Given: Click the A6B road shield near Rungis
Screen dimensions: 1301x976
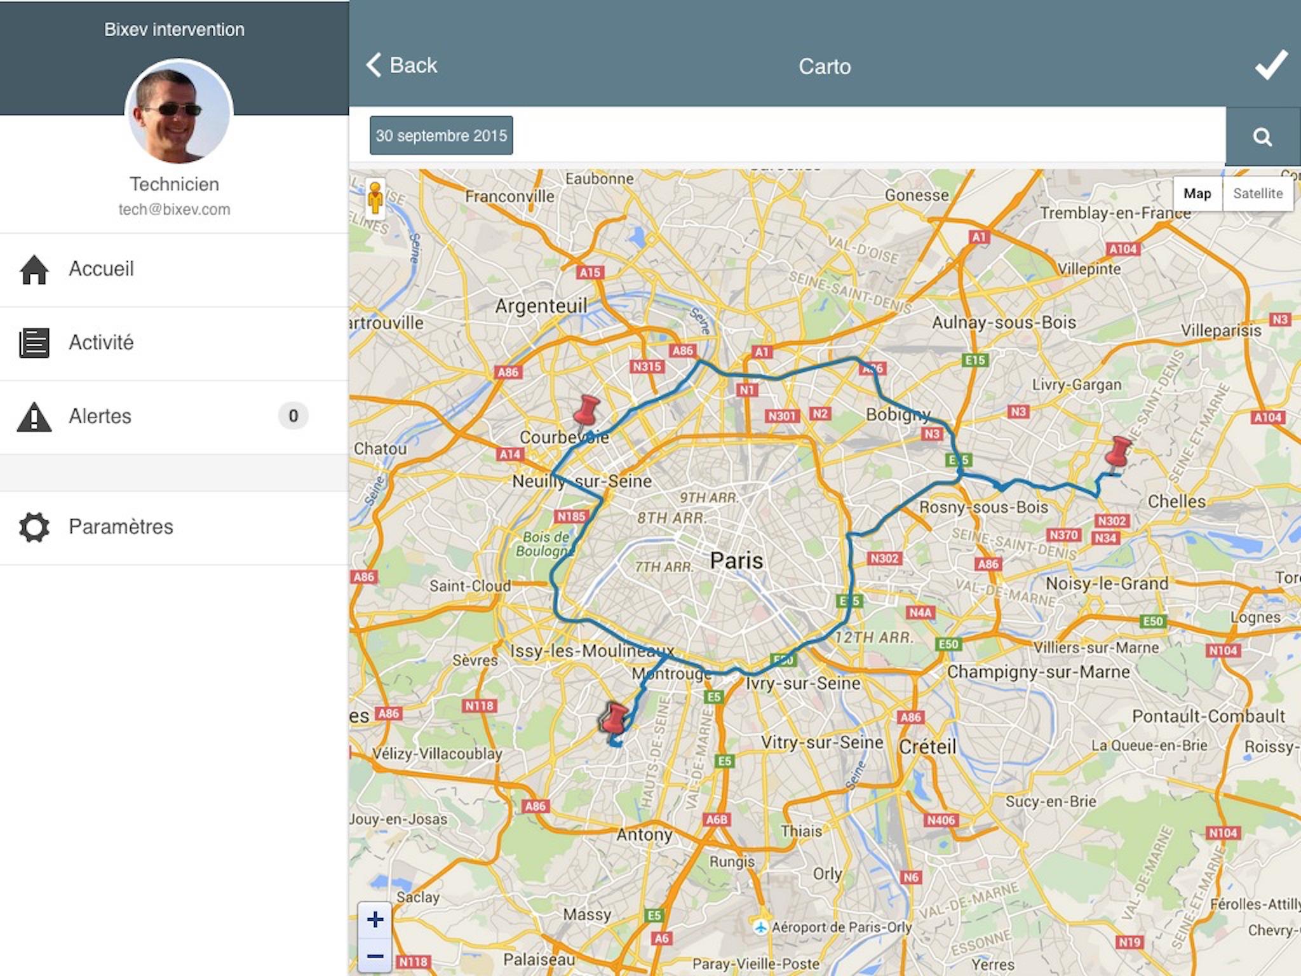Looking at the screenshot, I should click(717, 820).
